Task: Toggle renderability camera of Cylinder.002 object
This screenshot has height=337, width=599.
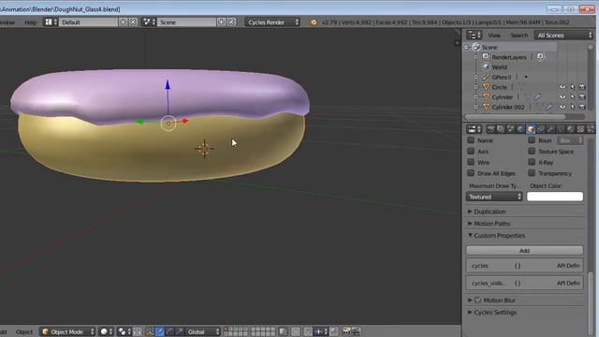Action: pyautogui.click(x=582, y=107)
